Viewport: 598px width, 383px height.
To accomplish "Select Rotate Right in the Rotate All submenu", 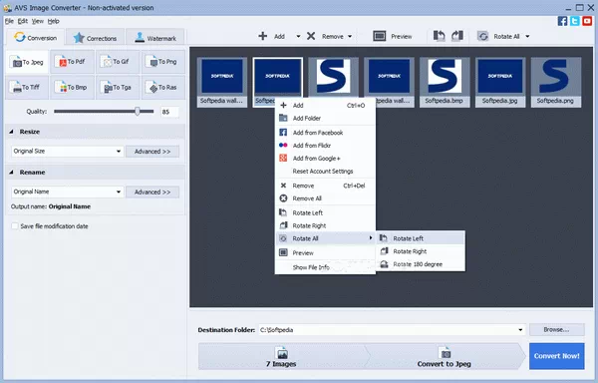I will coord(421,251).
